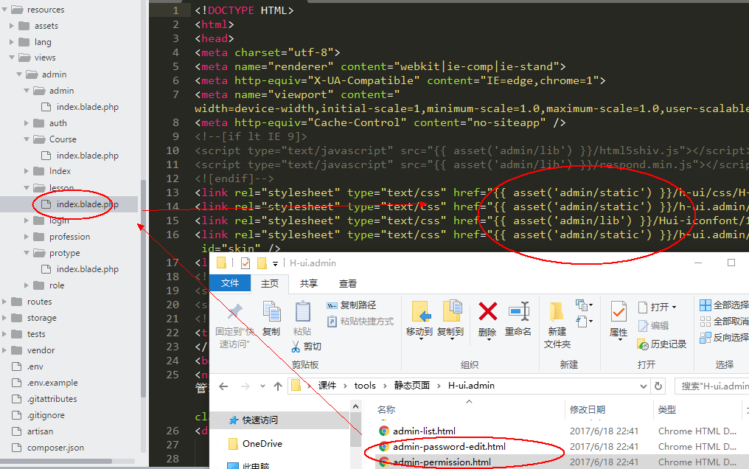Click the Rename (重命名) ribbon icon

click(518, 312)
